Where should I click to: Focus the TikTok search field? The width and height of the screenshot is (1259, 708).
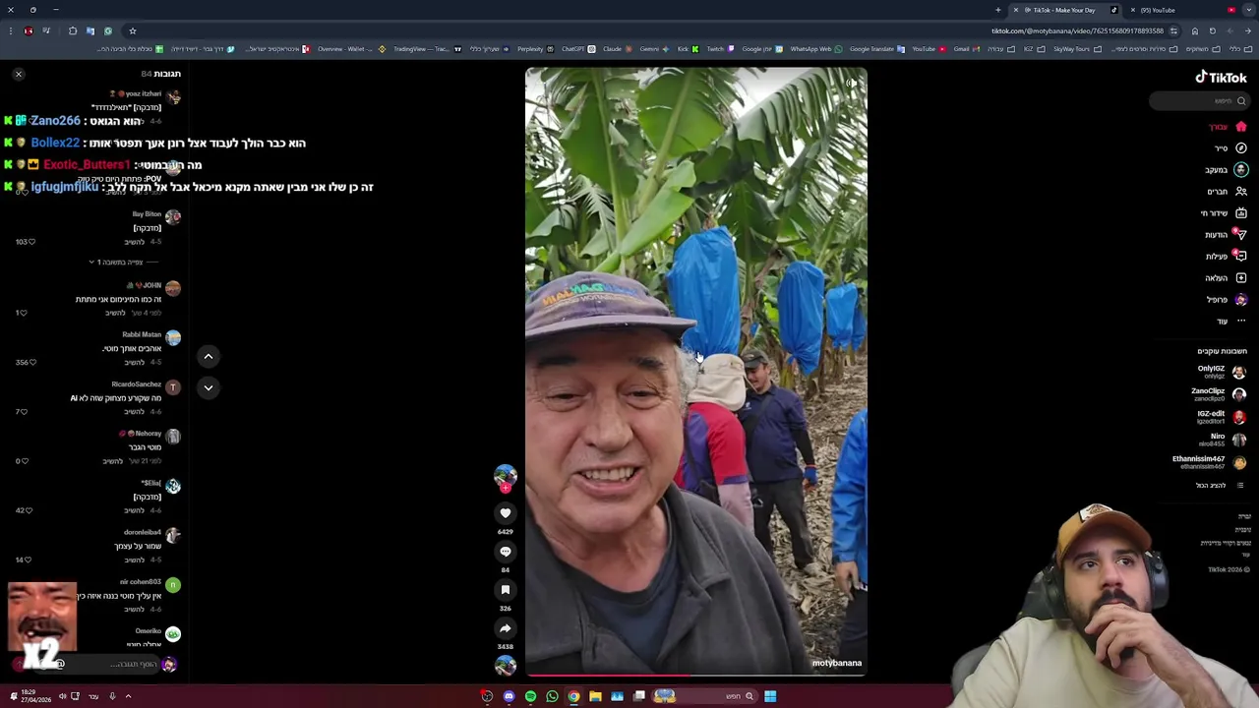tap(1200, 100)
